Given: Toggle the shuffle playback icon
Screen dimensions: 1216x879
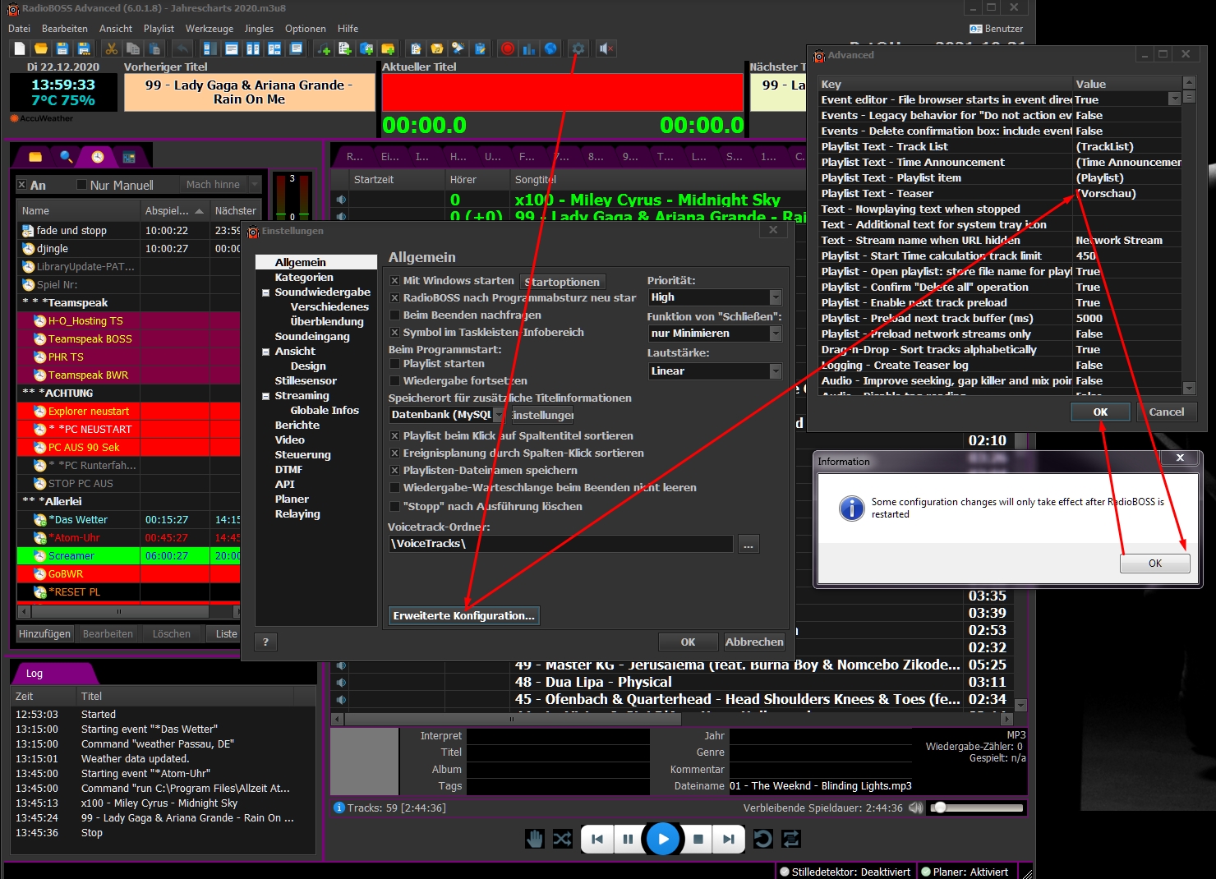Looking at the screenshot, I should pyautogui.click(x=563, y=839).
